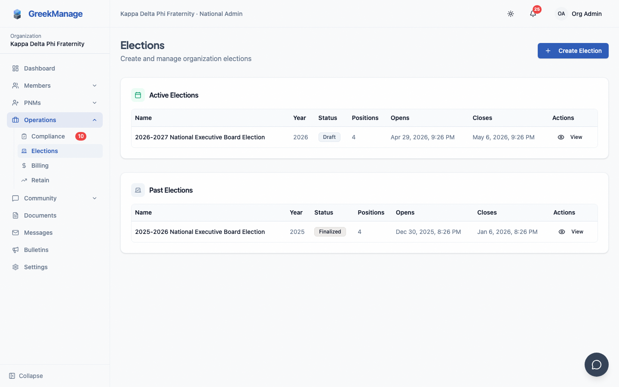This screenshot has width=619, height=387.
Task: Click the eye icon for 2026-2027 election
Action: point(561,137)
